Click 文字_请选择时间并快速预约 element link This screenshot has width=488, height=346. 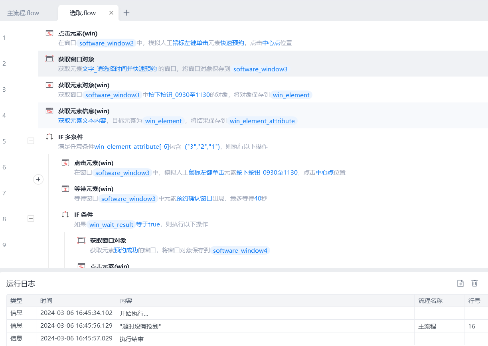(119, 69)
